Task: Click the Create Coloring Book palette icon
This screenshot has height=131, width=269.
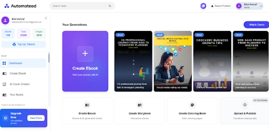Action: pyautogui.click(x=192, y=105)
